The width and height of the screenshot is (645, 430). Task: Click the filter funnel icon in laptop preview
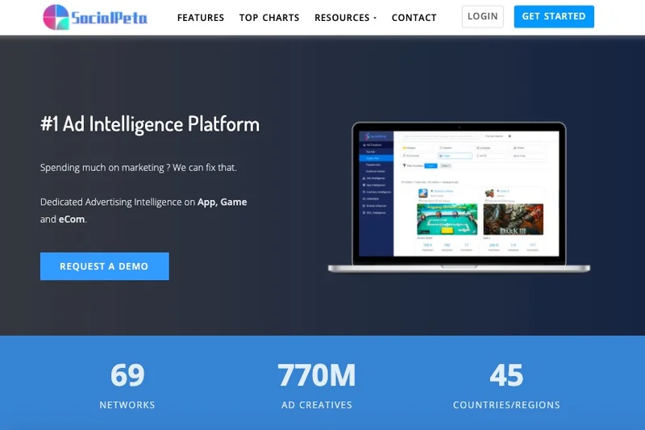click(x=404, y=165)
